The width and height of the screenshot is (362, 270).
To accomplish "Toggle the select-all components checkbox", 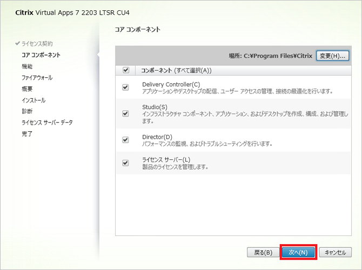I will click(x=126, y=70).
